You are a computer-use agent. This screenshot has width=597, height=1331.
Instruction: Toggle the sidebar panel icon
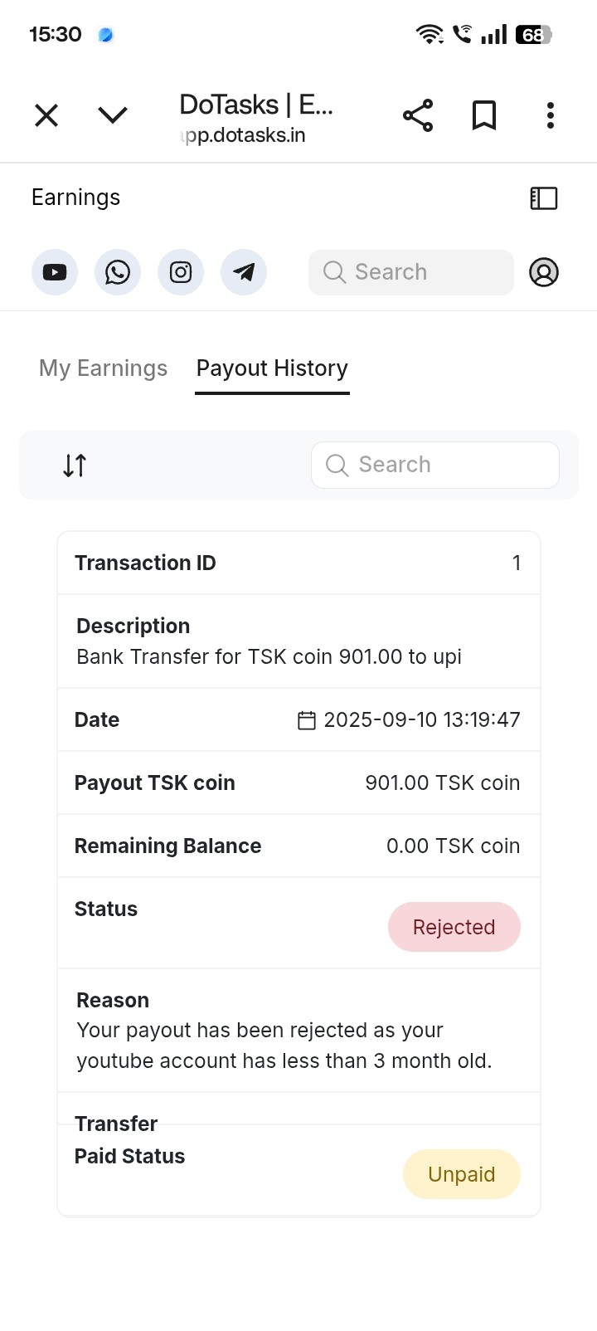point(544,198)
